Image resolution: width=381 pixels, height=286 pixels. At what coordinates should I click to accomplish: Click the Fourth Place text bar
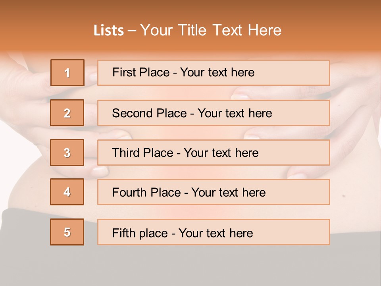pos(214,192)
